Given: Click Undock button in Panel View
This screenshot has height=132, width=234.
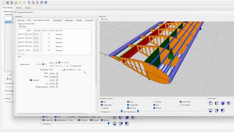Looking at the screenshot, I should point(105,19).
